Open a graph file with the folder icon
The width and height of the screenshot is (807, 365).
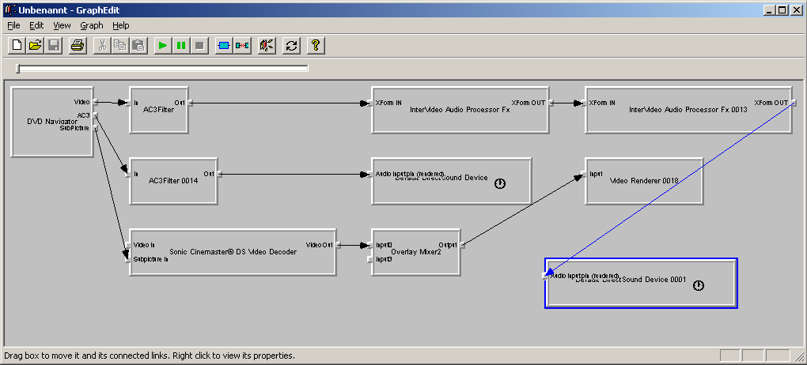(x=35, y=45)
